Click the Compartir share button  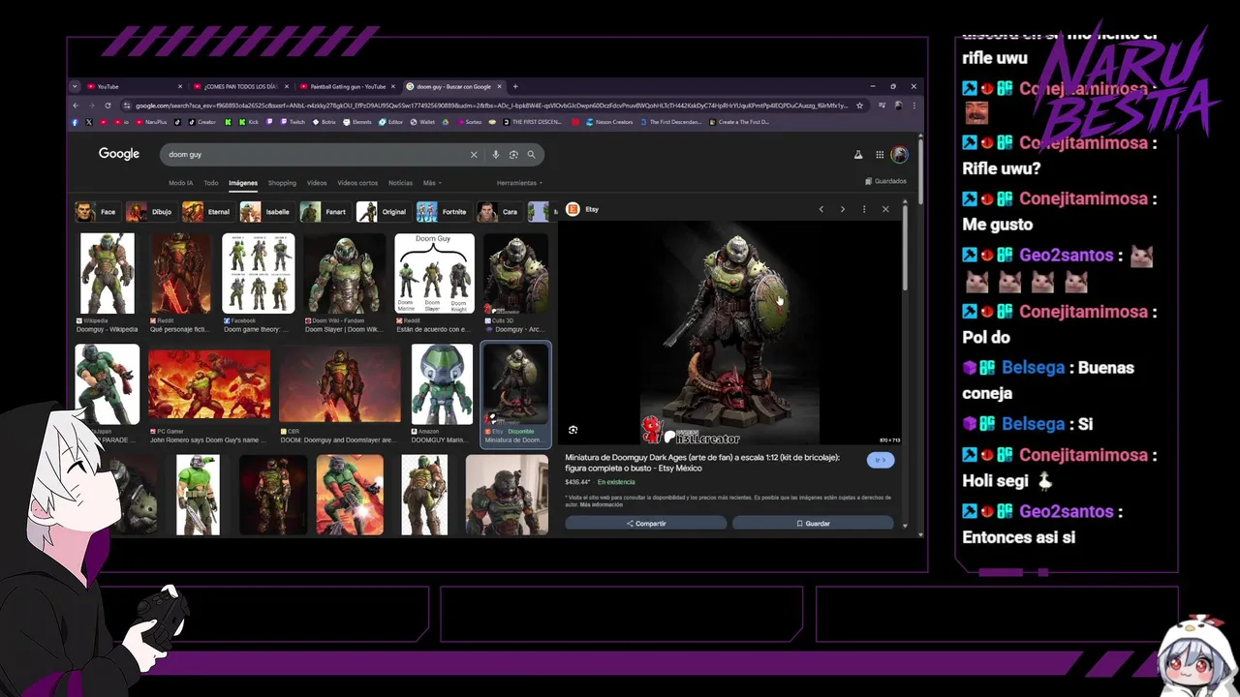coord(646,523)
